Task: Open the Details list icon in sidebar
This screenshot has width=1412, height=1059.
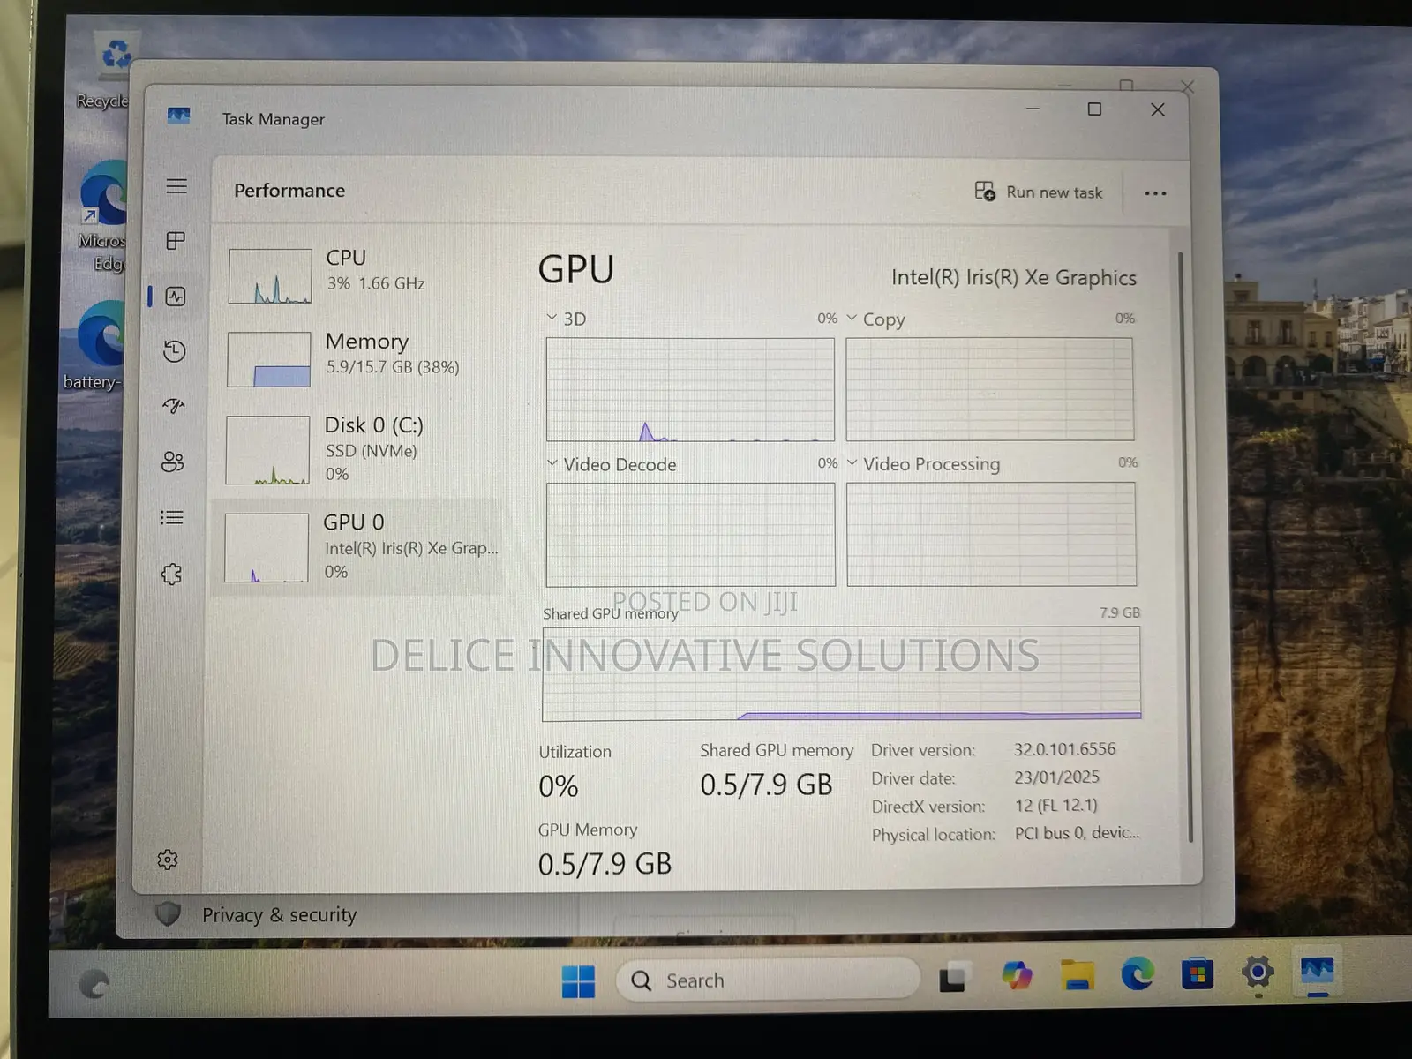Action: (x=172, y=518)
